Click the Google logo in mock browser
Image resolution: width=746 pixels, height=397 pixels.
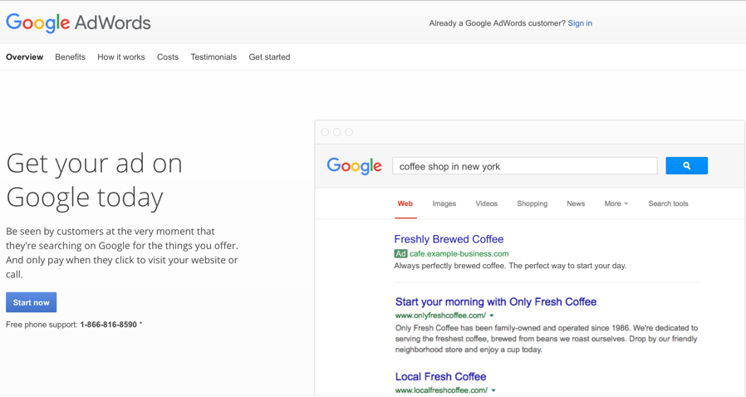click(x=354, y=166)
